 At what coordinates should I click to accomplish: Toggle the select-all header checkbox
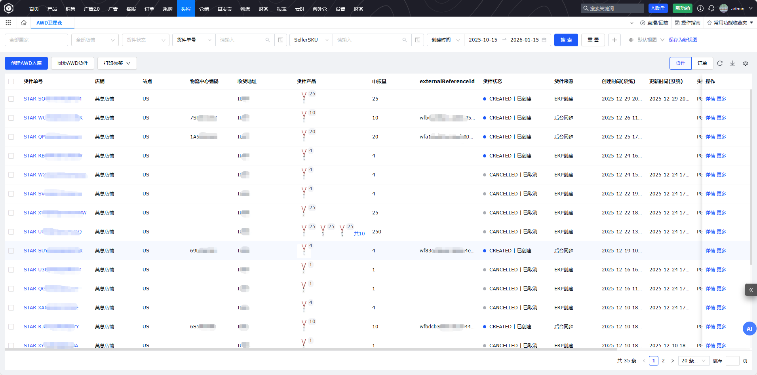(11, 81)
